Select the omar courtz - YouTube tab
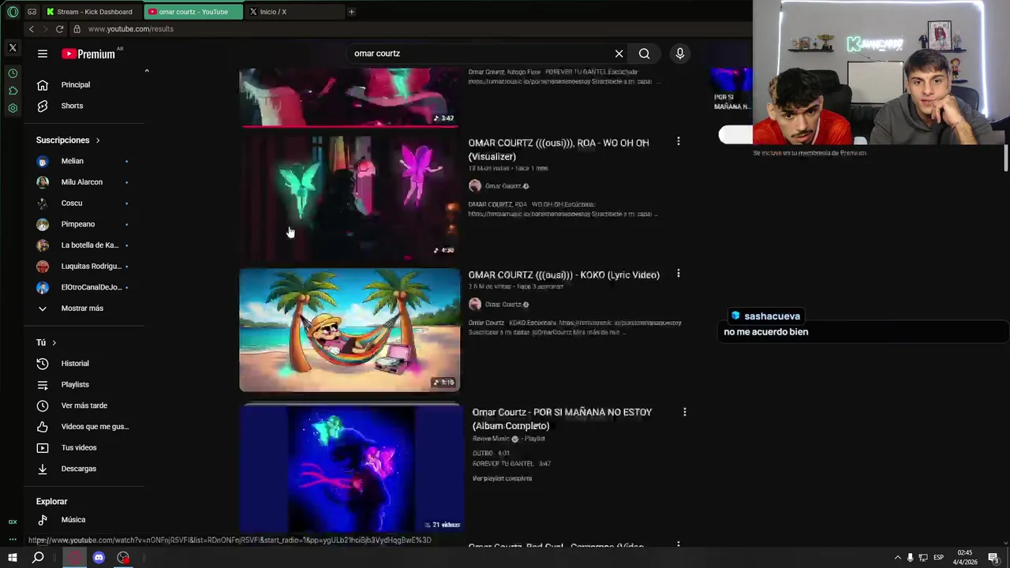Viewport: 1010px width, 568px height. pyautogui.click(x=193, y=12)
